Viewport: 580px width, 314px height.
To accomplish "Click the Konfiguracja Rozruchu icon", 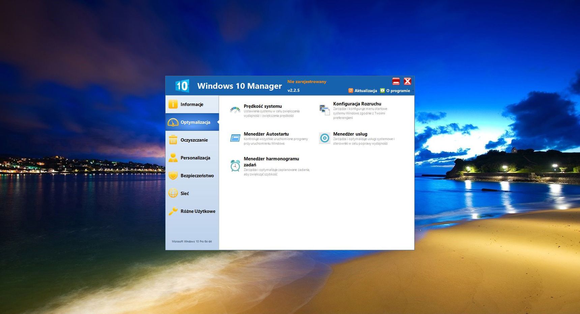I will point(324,110).
